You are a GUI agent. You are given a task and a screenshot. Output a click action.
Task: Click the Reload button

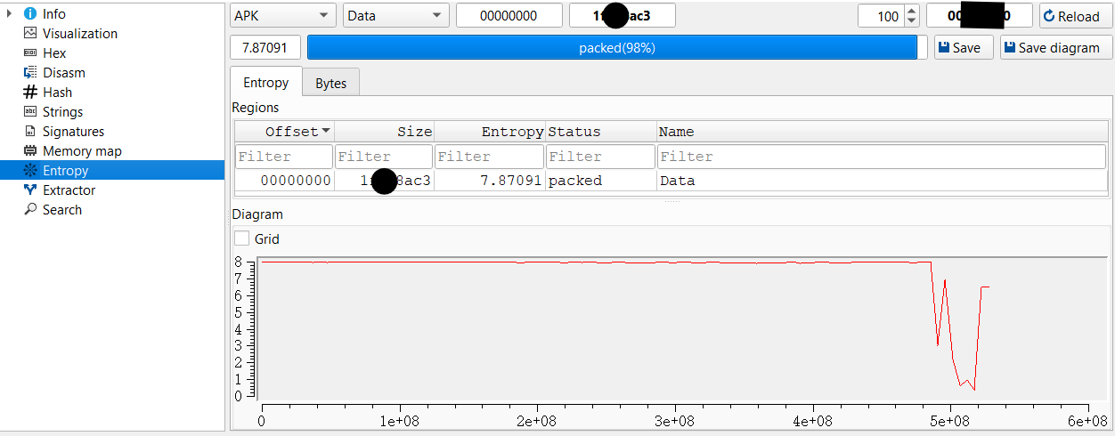pyautogui.click(x=1076, y=16)
